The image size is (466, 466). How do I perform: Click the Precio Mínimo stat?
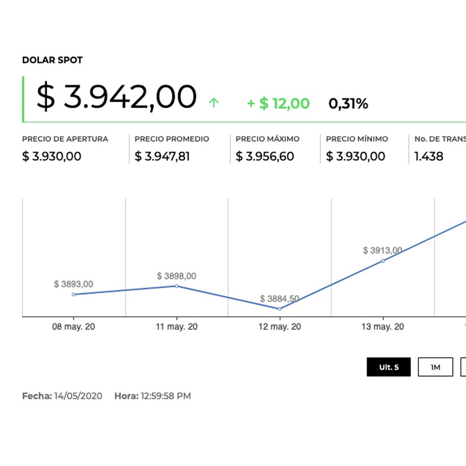click(x=356, y=156)
